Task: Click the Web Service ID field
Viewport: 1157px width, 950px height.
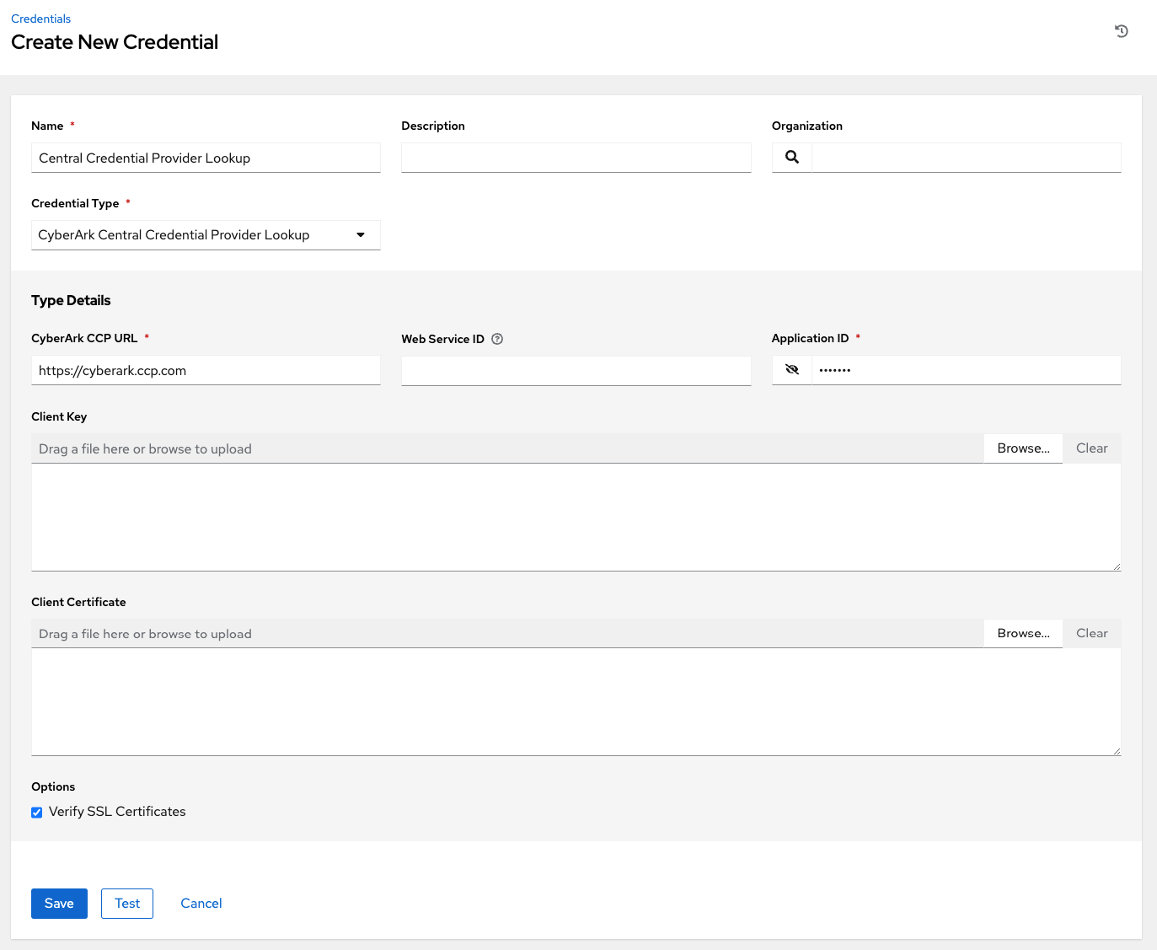Action: [x=576, y=370]
